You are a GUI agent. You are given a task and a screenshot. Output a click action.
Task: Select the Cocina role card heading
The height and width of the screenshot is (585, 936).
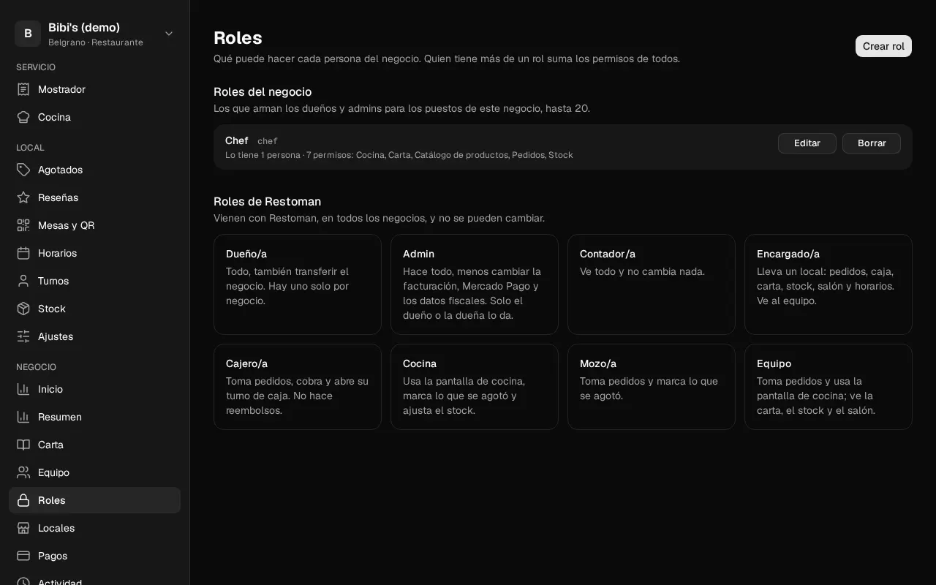[420, 363]
